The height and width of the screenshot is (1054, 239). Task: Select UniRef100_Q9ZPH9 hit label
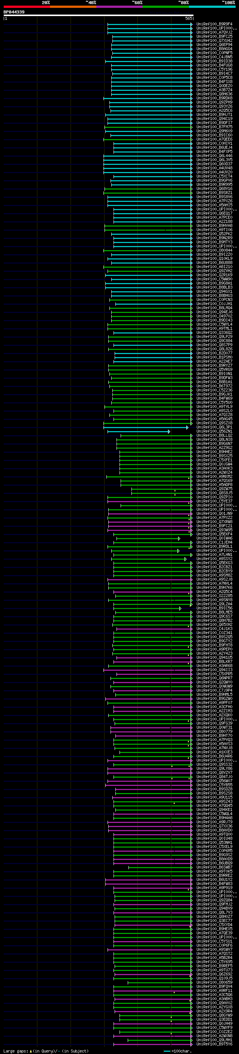pos(214,102)
